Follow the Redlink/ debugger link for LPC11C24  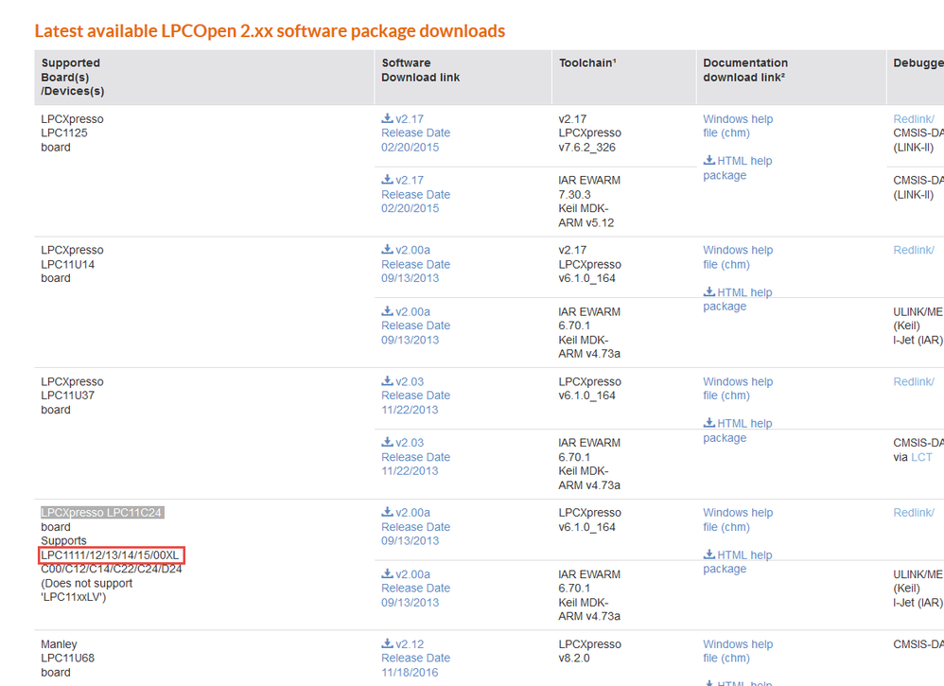click(x=914, y=513)
